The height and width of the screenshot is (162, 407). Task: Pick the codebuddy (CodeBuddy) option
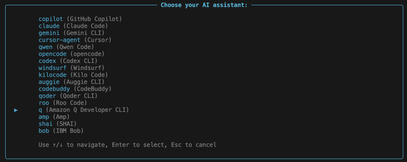(75, 89)
